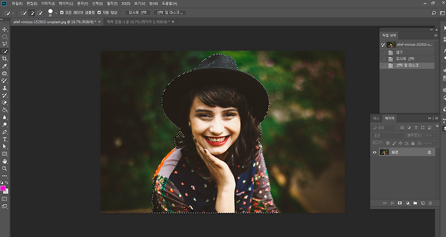This screenshot has width=446, height=237.
Task: Open layer filter kind dropdown
Action: (x=383, y=127)
